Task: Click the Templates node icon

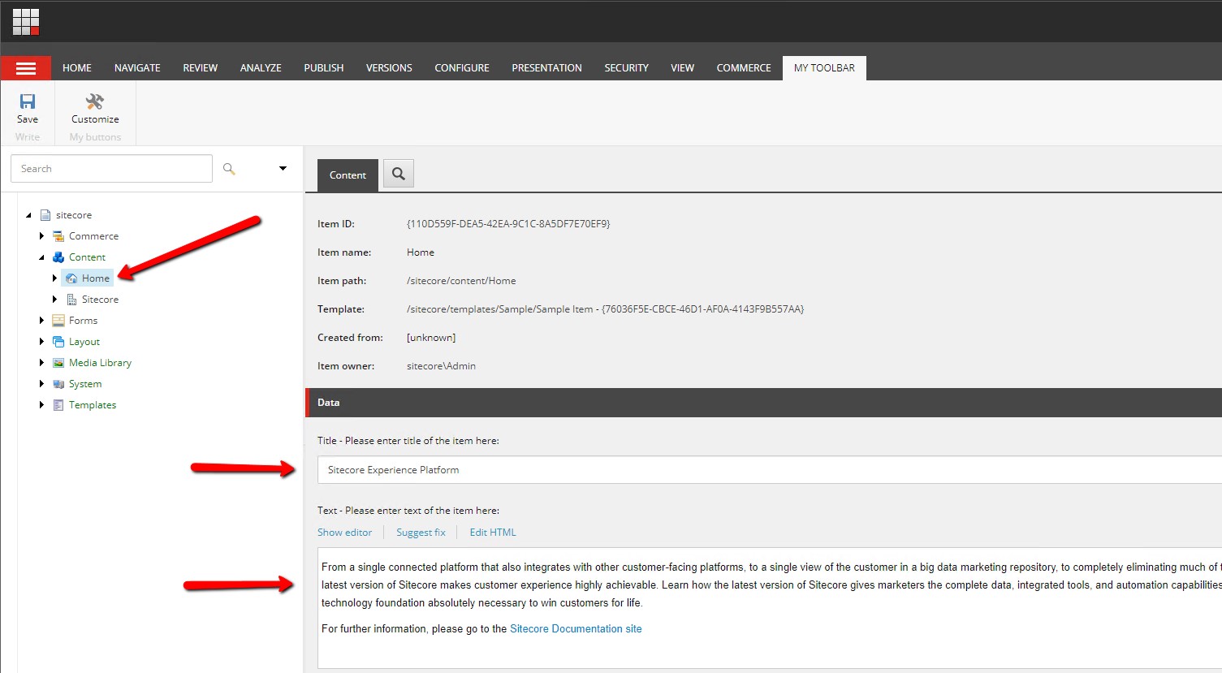Action: tap(58, 405)
